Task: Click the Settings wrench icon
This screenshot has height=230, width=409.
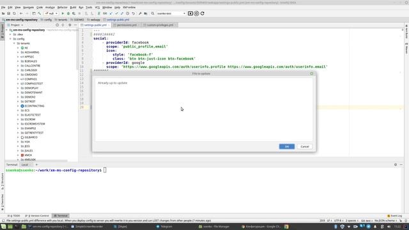Action: point(140,13)
